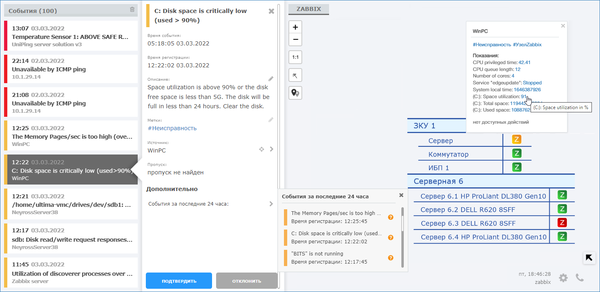Click red Zabbix status for Сервер 6.3

tap(562, 223)
